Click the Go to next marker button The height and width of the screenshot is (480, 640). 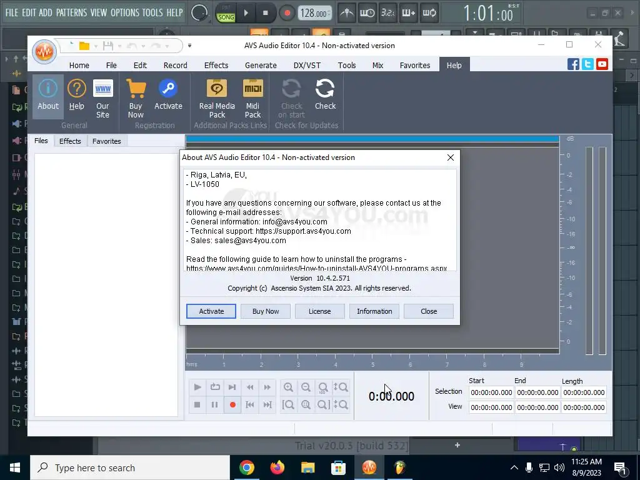(x=267, y=404)
